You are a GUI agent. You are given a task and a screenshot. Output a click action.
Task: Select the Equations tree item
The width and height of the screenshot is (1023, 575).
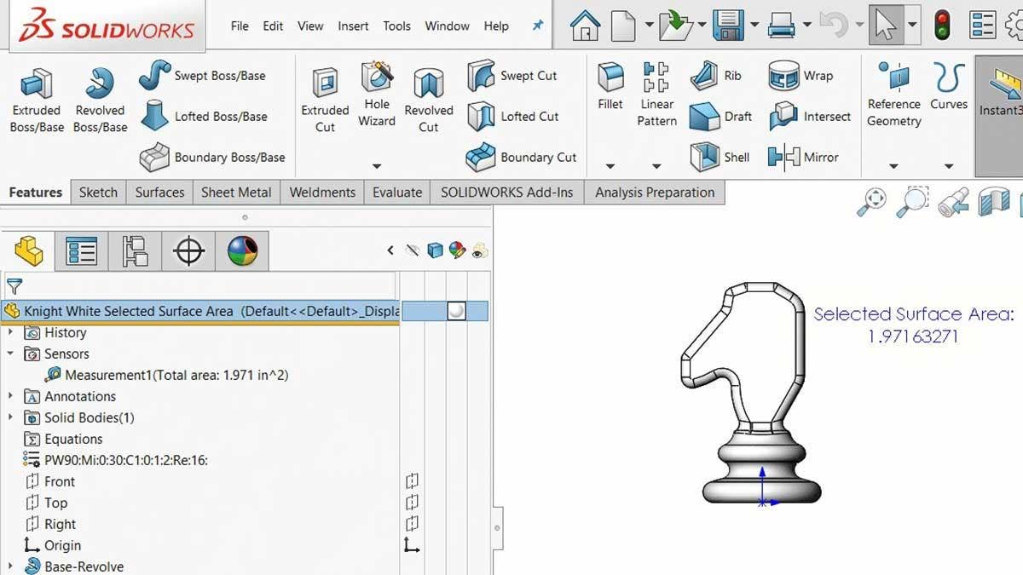point(63,439)
